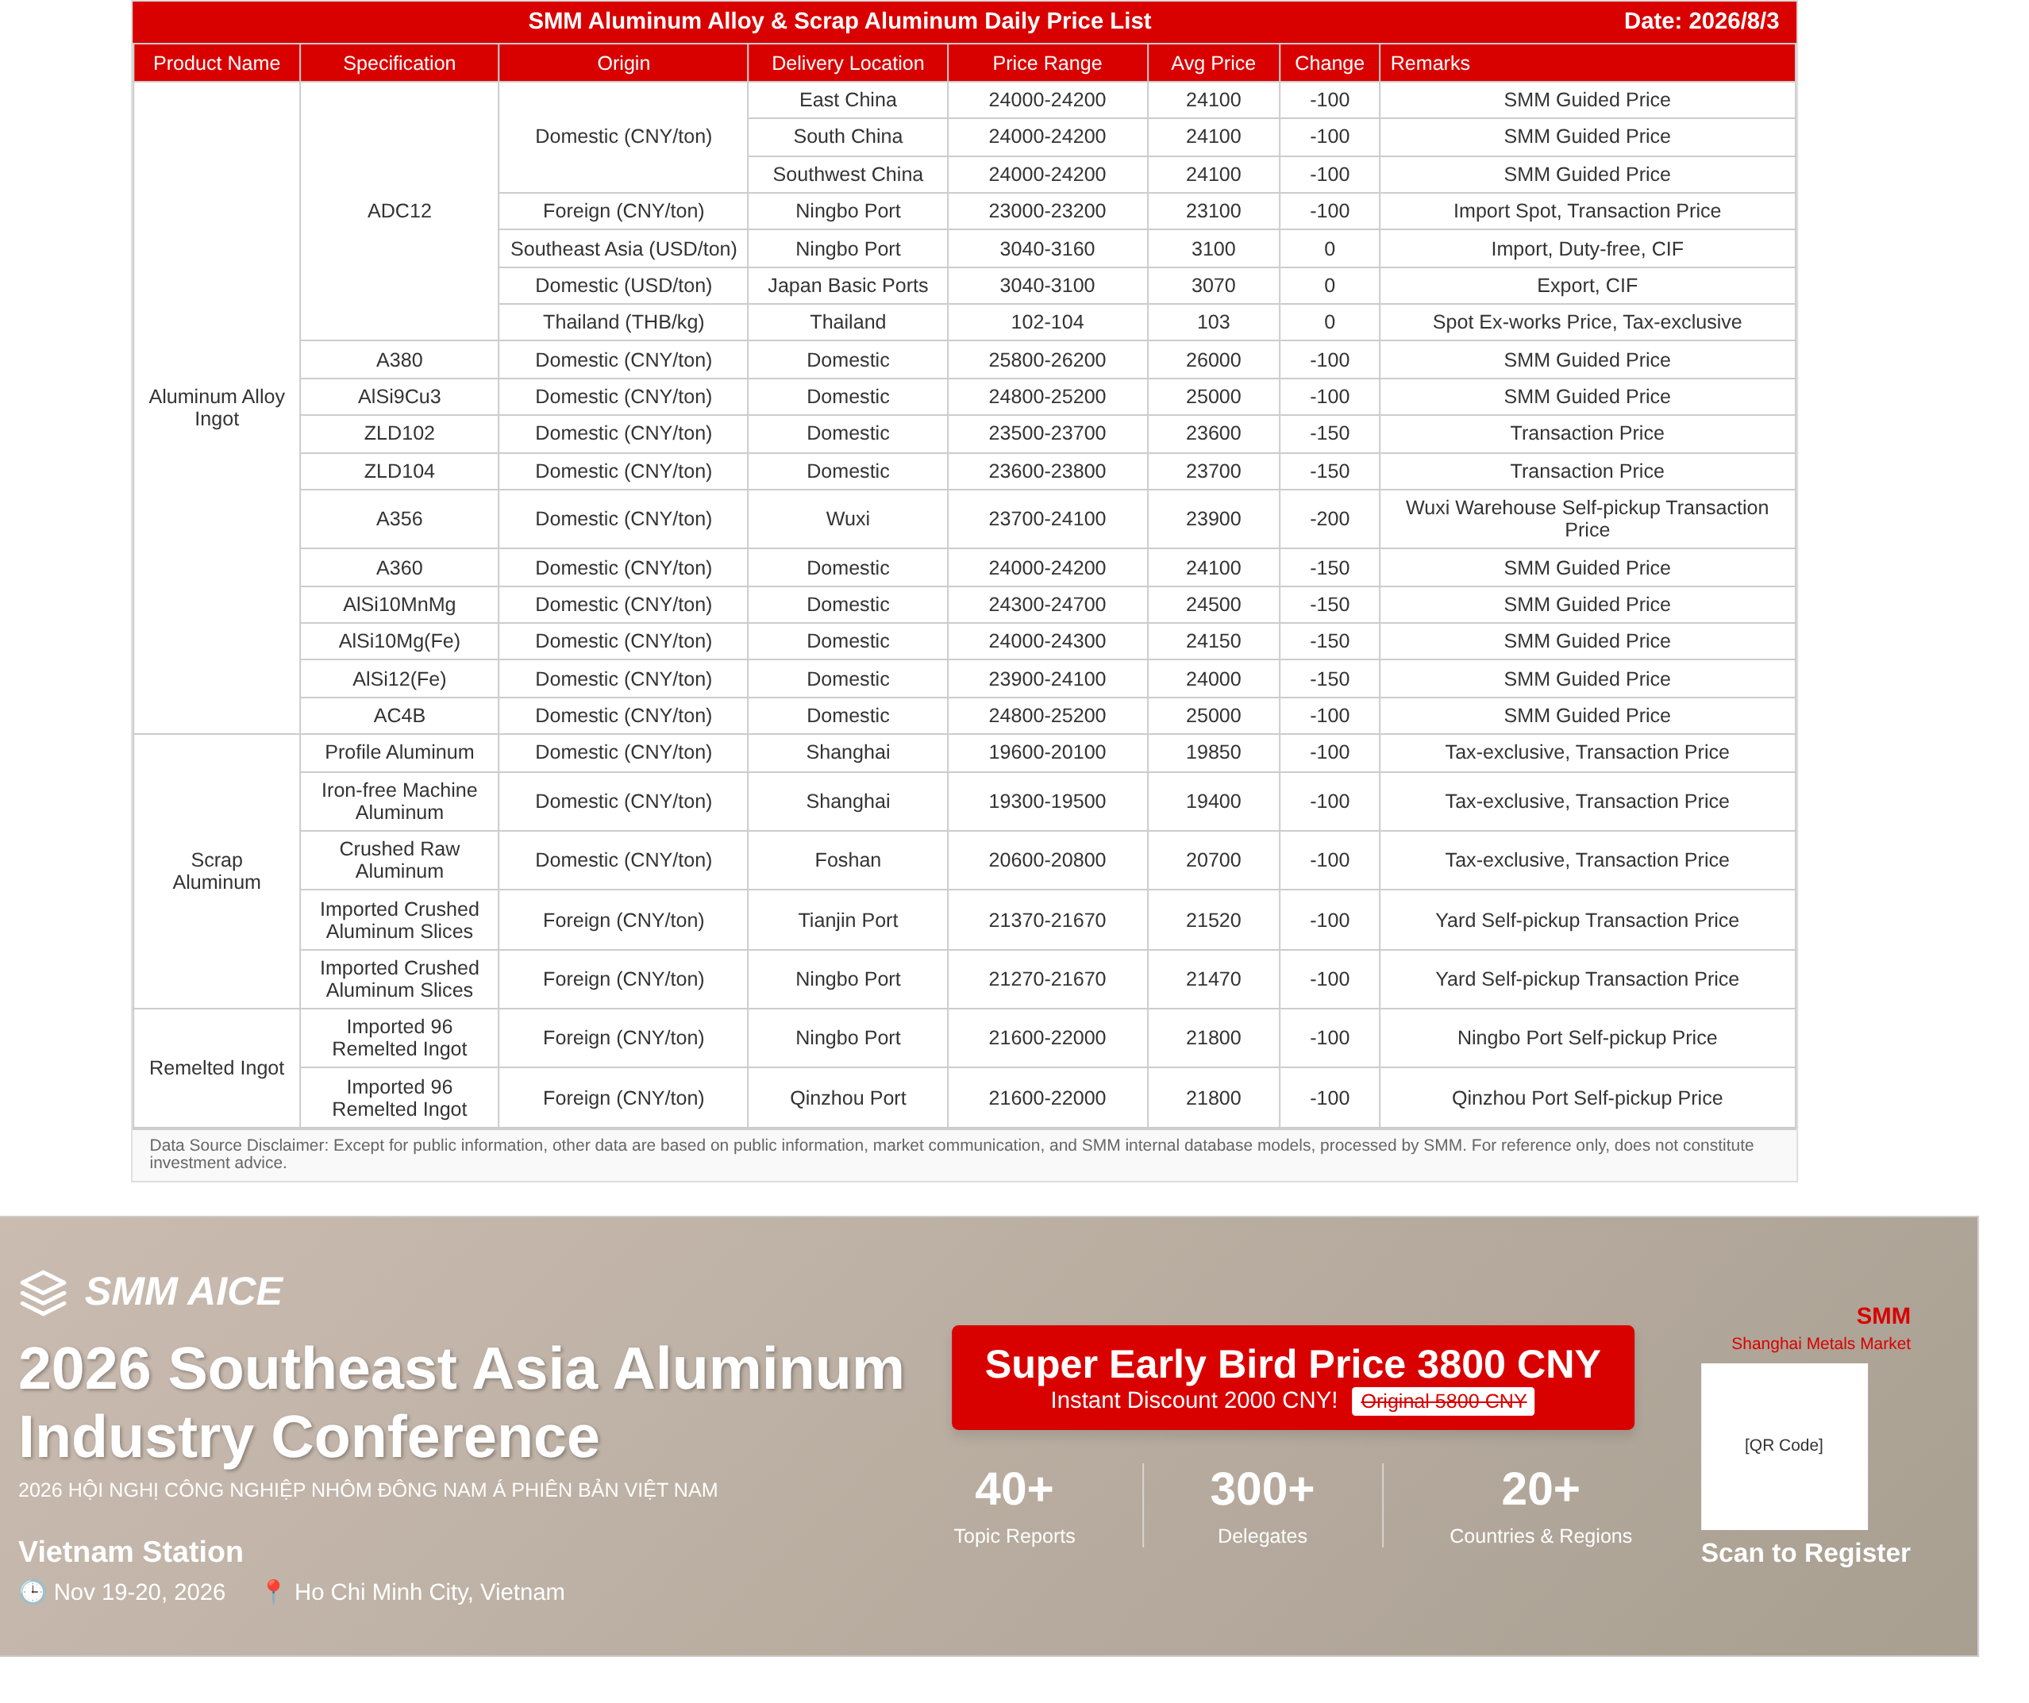Select the Scrap Aluminum product cell
The width and height of the screenshot is (2029, 1703).
[x=217, y=871]
